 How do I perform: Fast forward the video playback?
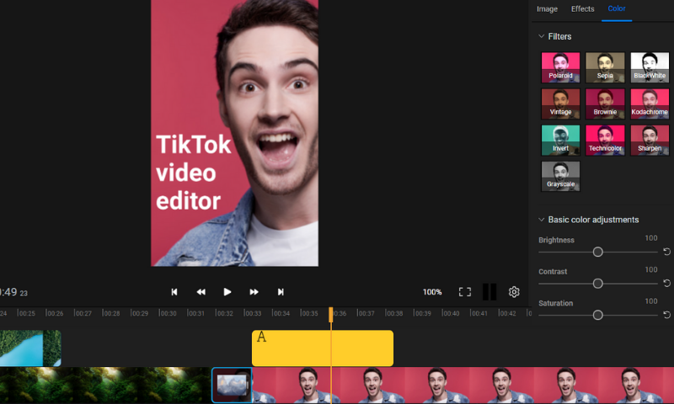click(x=254, y=292)
